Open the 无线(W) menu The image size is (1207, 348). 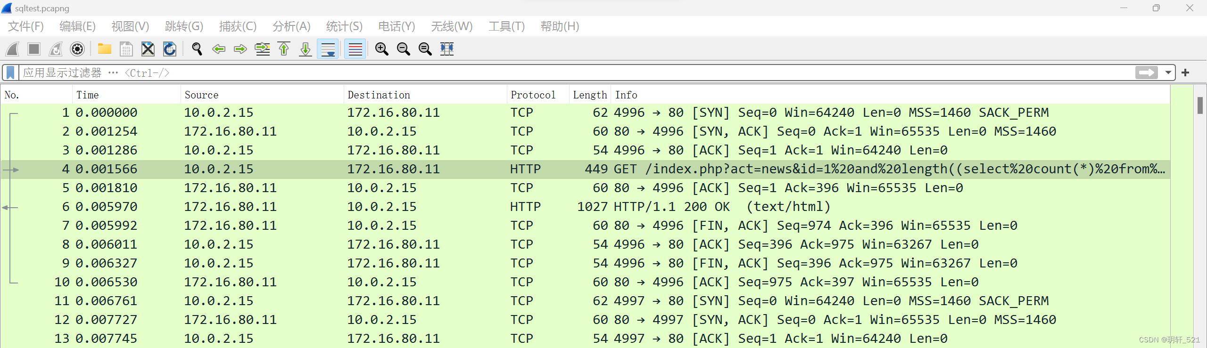pyautogui.click(x=452, y=26)
